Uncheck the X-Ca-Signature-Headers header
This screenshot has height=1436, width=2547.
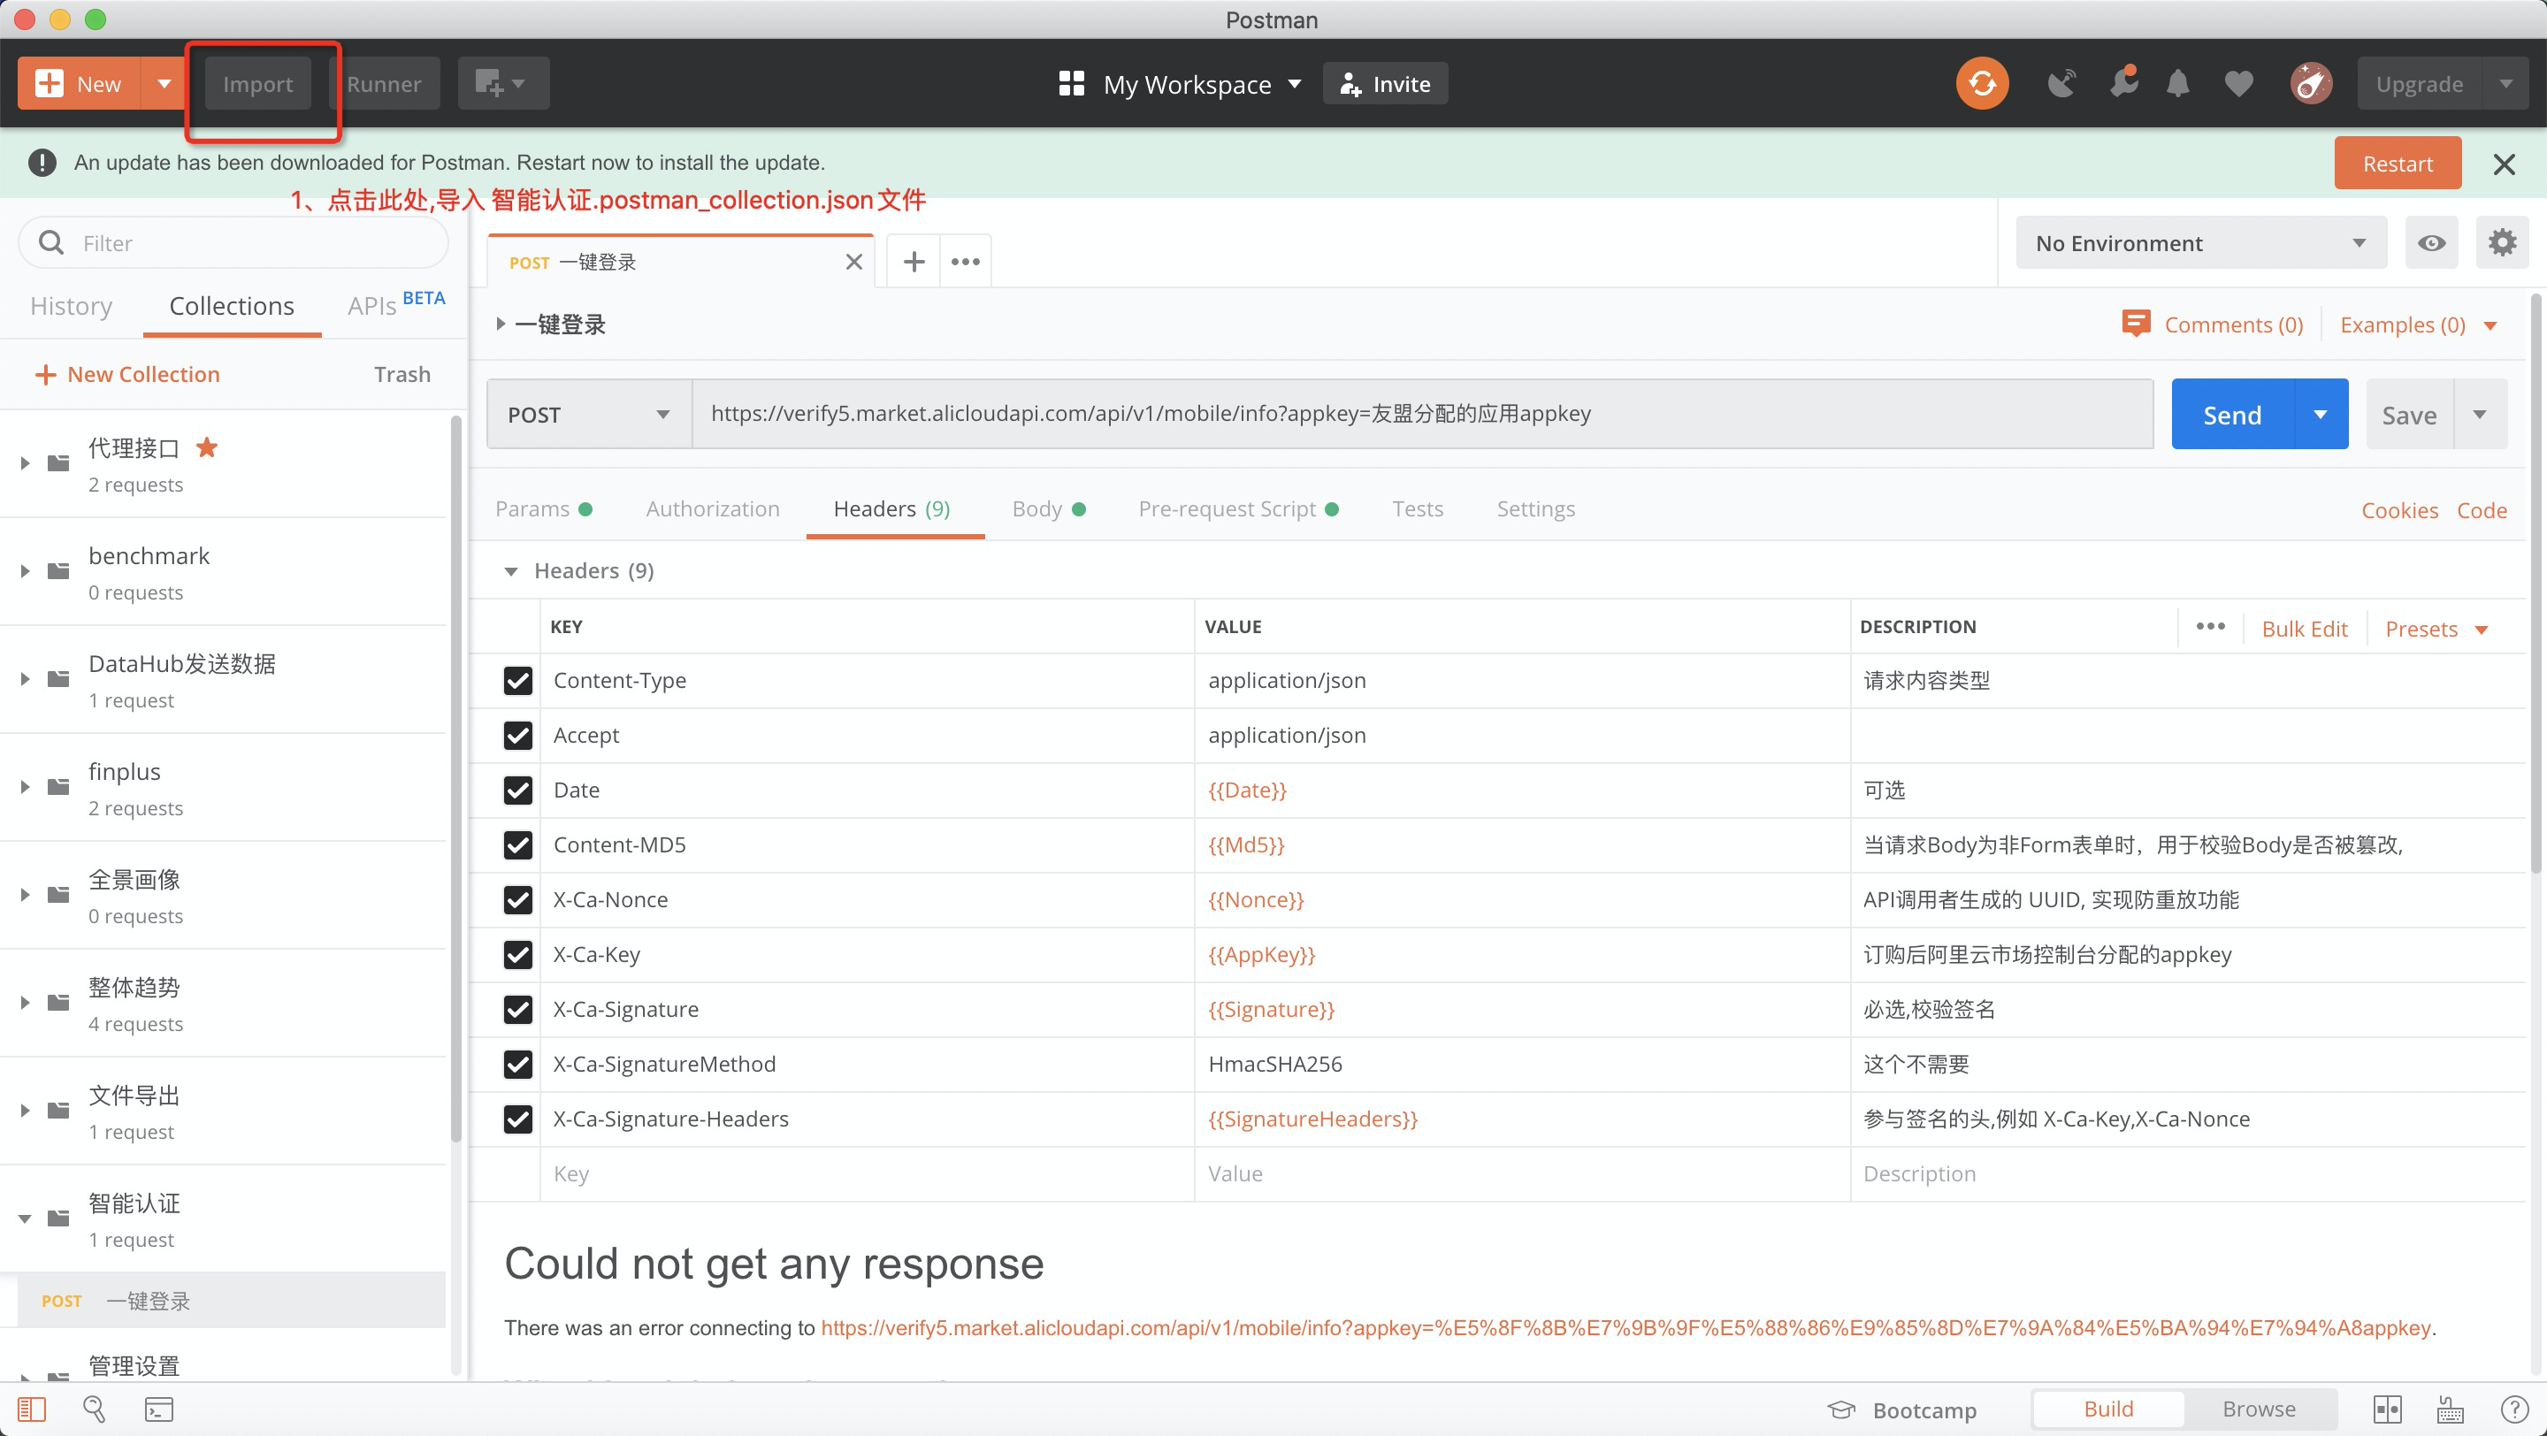pyautogui.click(x=518, y=1119)
